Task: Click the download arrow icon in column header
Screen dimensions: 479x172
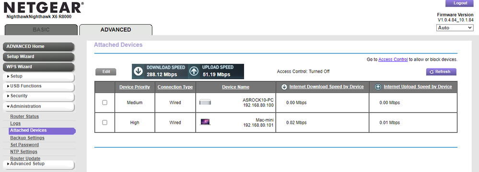Action: (284, 87)
